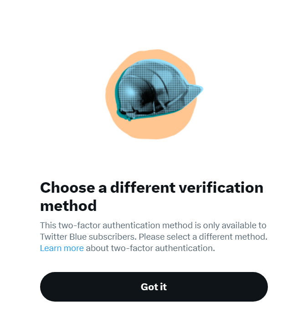The height and width of the screenshot is (313, 308).
Task: Click the word 'method' in the heading
Action: (x=68, y=205)
